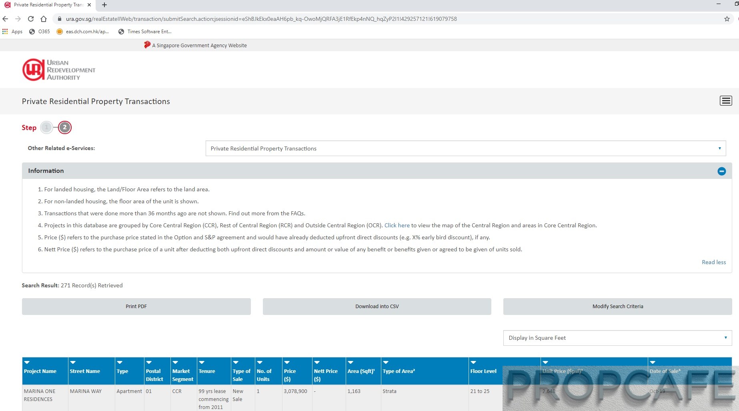Open Other Related e-Services dropdown
The width and height of the screenshot is (739, 411).
coord(465,148)
